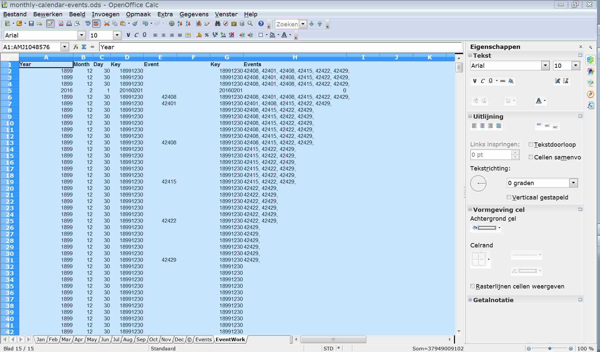This screenshot has height=352, width=600.
Task: Click the Sum icon in formula bar
Action: (x=84, y=47)
